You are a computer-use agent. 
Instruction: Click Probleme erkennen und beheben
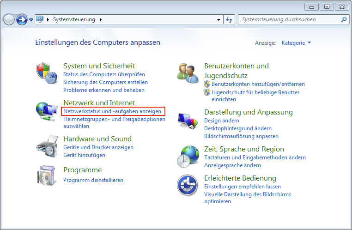(x=104, y=90)
